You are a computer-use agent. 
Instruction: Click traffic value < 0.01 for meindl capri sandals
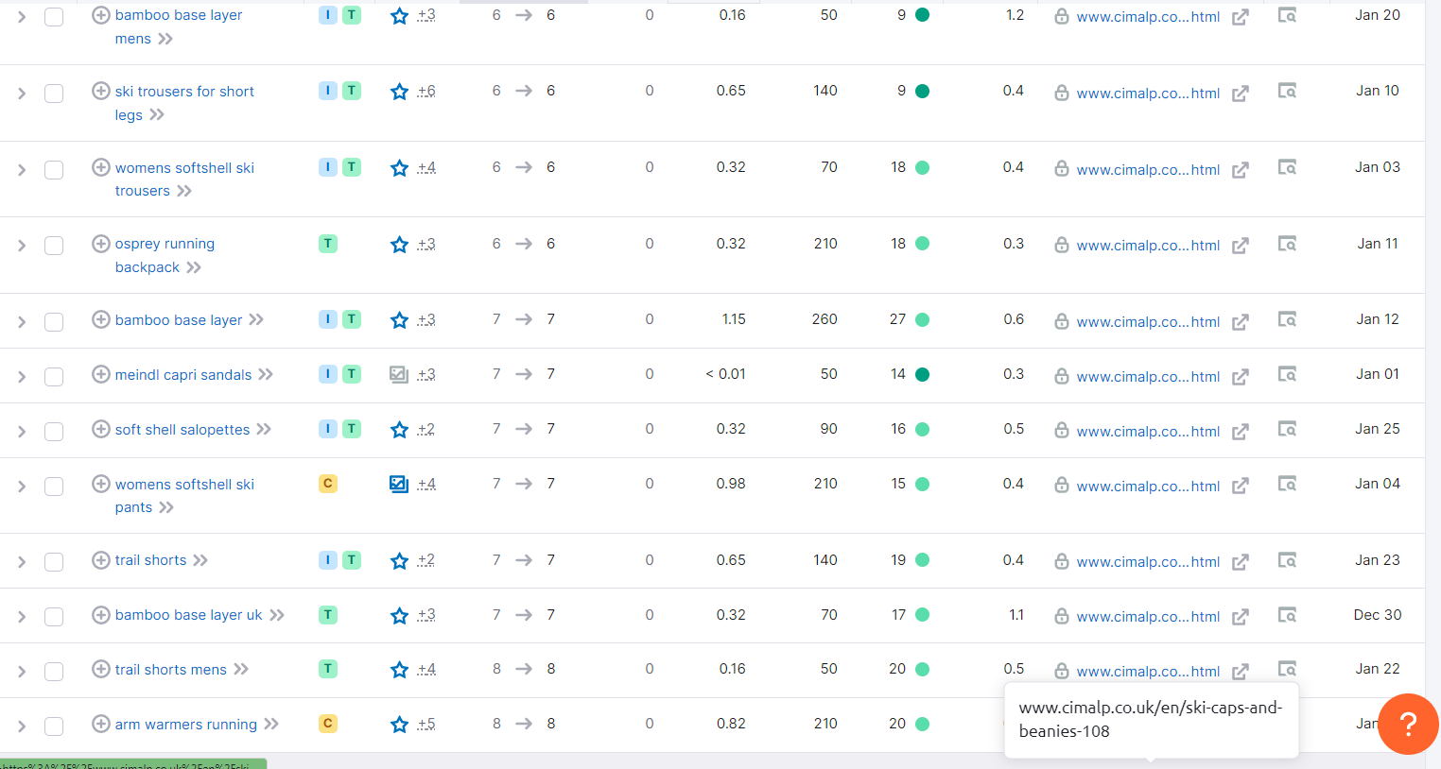pos(725,374)
